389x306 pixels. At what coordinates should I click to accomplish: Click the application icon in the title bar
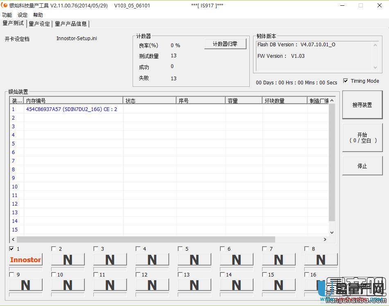coord(5,6)
